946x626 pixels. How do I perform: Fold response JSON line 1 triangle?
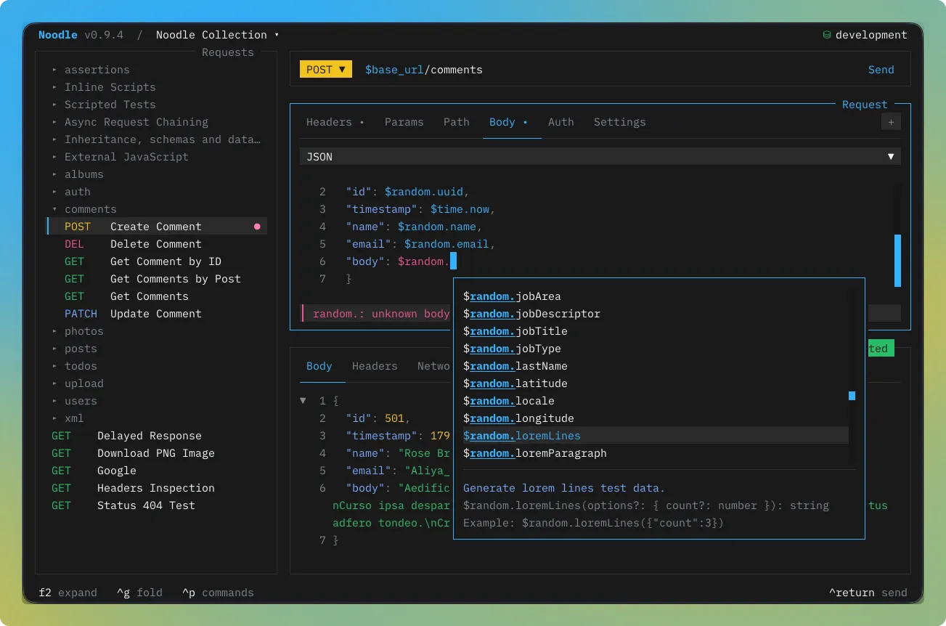[x=303, y=401]
